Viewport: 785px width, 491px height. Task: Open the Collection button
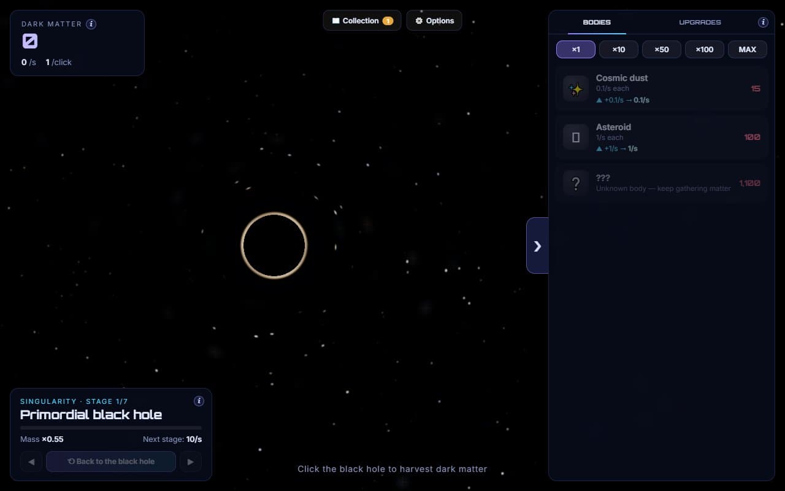click(x=362, y=21)
